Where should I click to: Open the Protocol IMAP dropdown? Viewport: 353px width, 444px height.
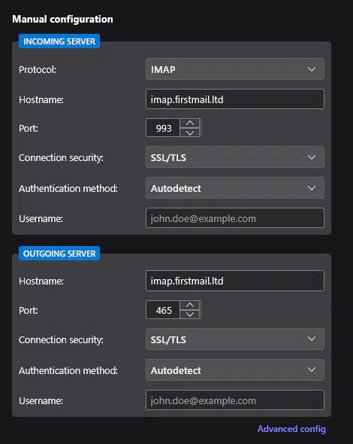[x=235, y=69]
